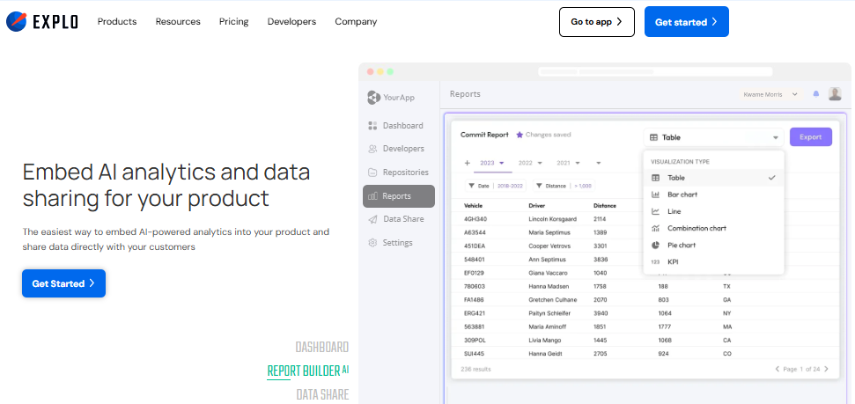Click the plus icon to add tab
Image resolution: width=855 pixels, height=404 pixels.
pyautogui.click(x=468, y=163)
